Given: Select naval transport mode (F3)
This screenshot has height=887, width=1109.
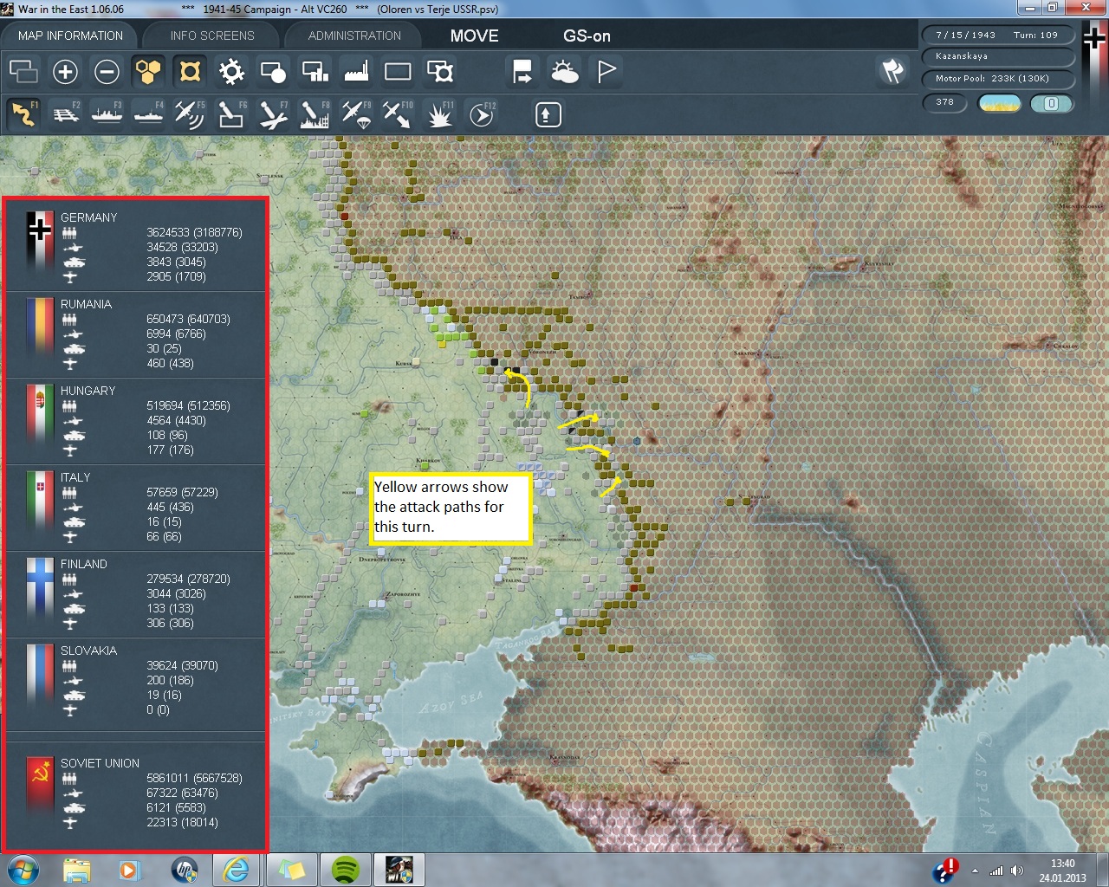Looking at the screenshot, I should [107, 114].
